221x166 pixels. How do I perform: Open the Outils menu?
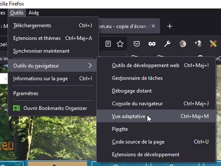[17, 13]
